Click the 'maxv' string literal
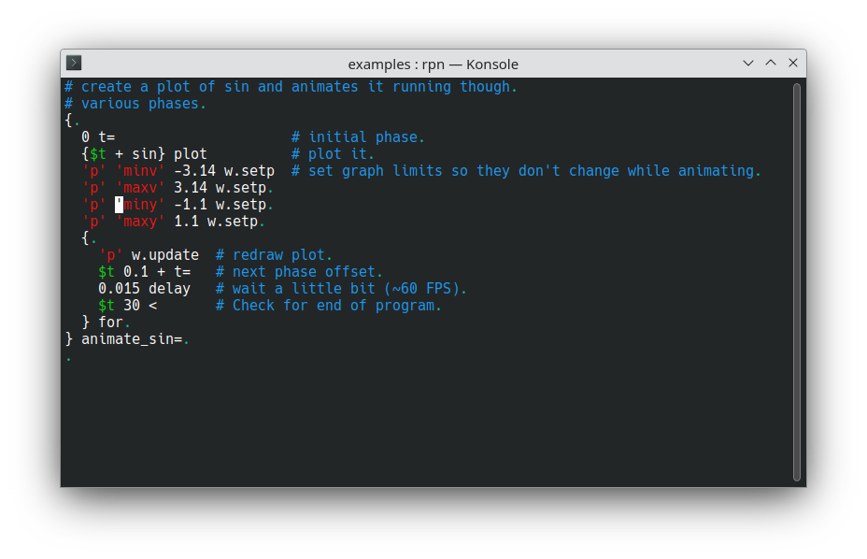Viewport: 867px width, 559px height. click(140, 188)
